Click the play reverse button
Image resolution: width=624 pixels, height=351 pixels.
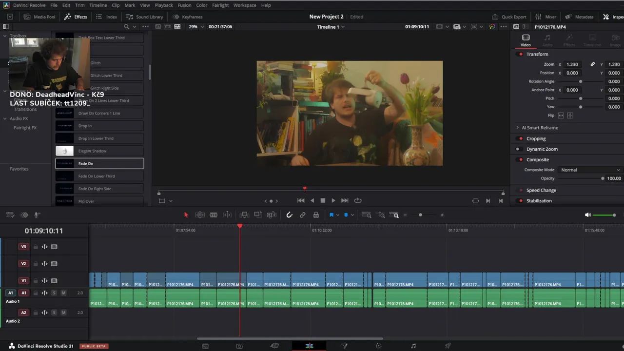coord(312,200)
